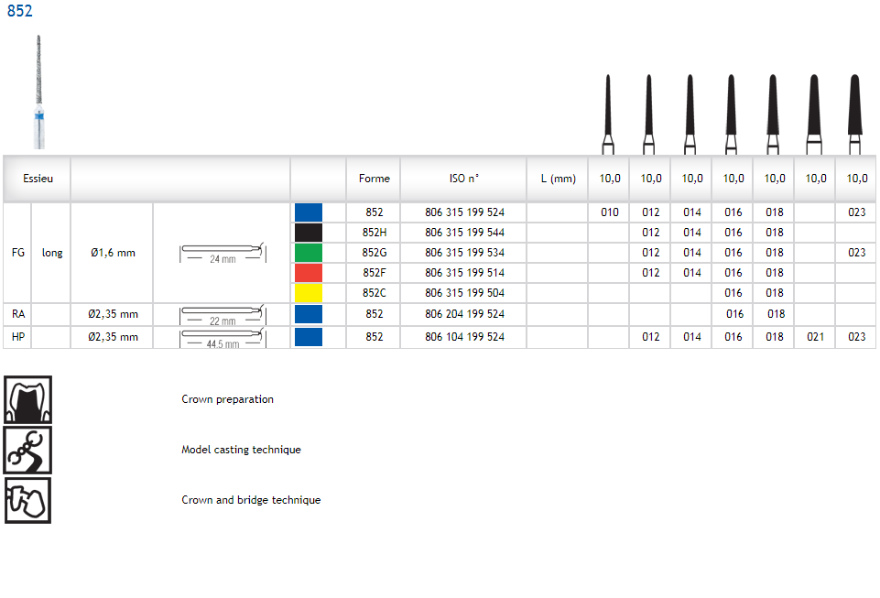Select size 021 in the HP row
This screenshot has width=880, height=598.
click(x=815, y=337)
